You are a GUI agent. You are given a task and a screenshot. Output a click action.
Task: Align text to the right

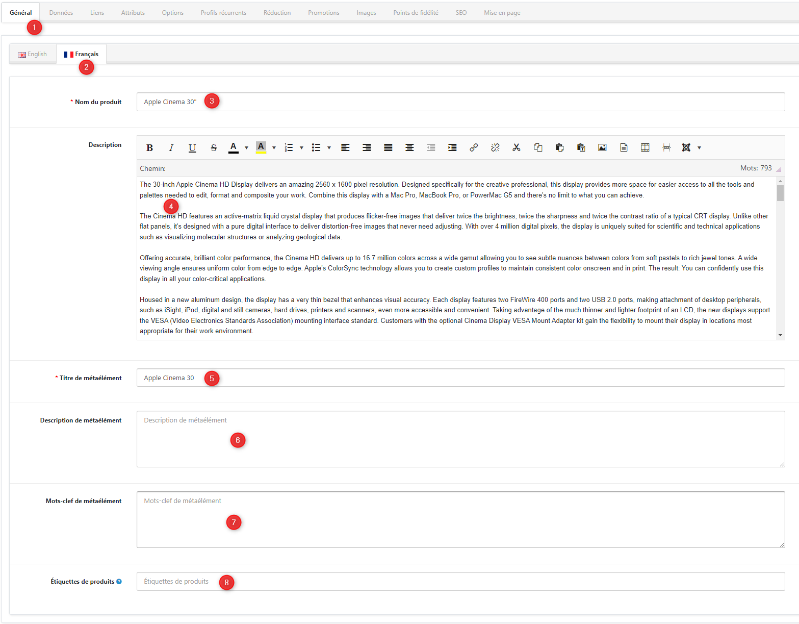coord(367,148)
